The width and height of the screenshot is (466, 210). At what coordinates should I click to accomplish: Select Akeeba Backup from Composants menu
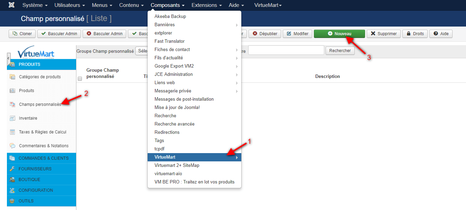170,17
